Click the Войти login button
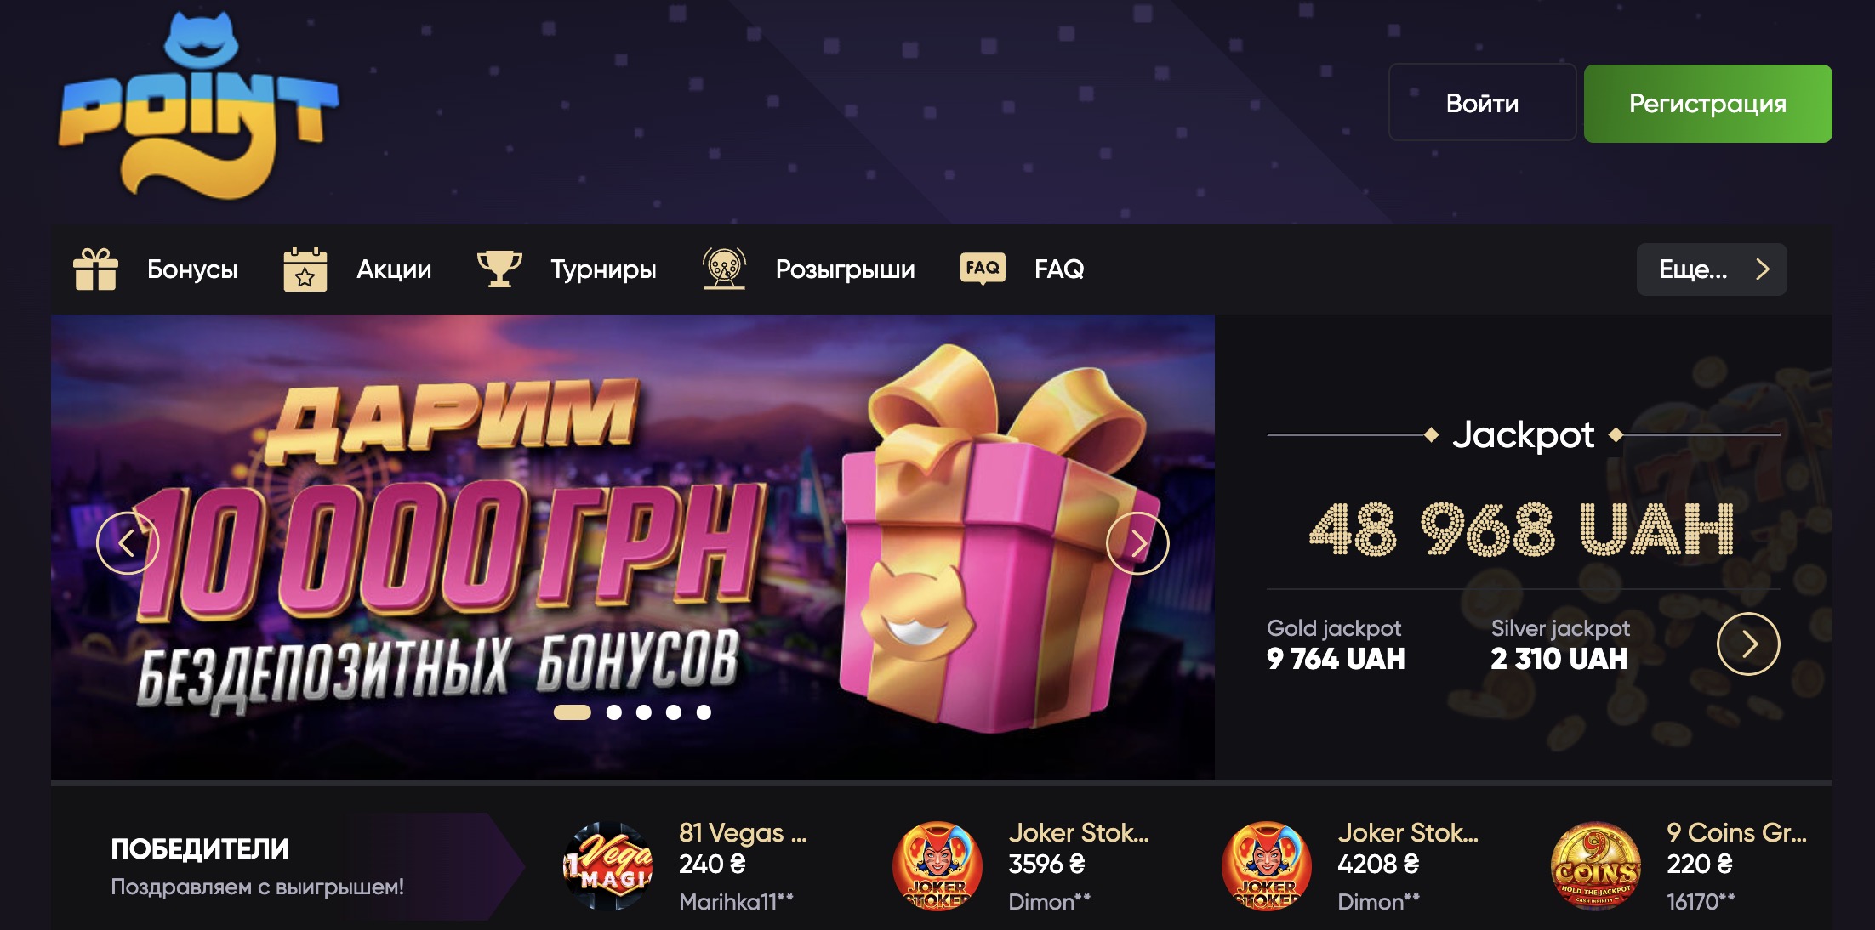This screenshot has width=1875, height=930. coord(1482,103)
